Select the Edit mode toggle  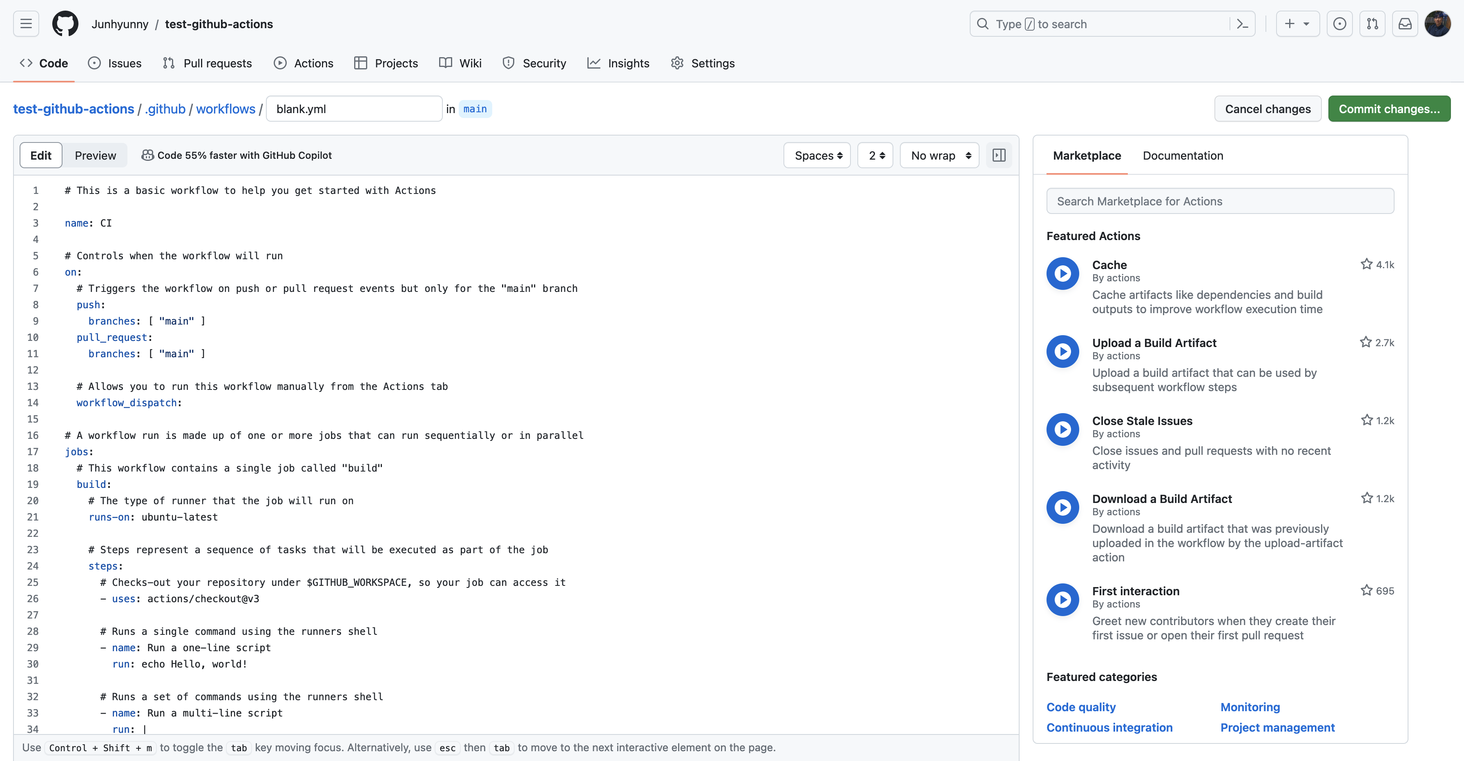click(41, 155)
